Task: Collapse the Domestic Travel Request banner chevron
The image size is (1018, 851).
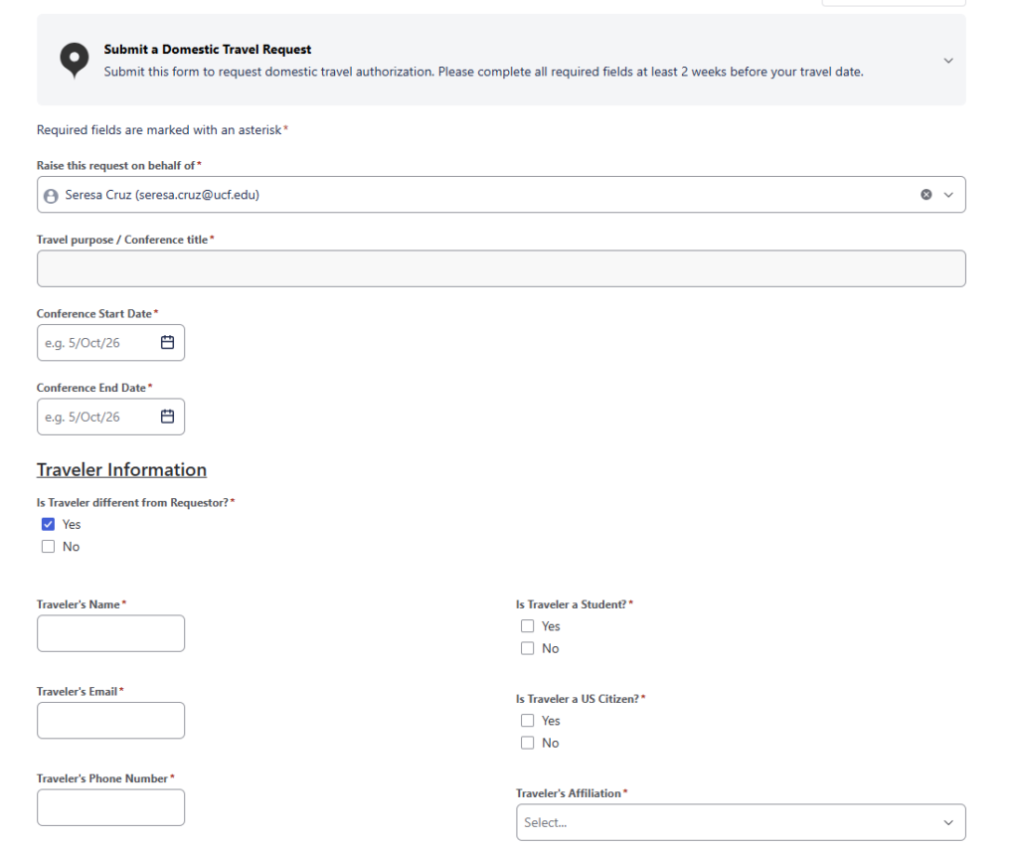Action: point(947,61)
